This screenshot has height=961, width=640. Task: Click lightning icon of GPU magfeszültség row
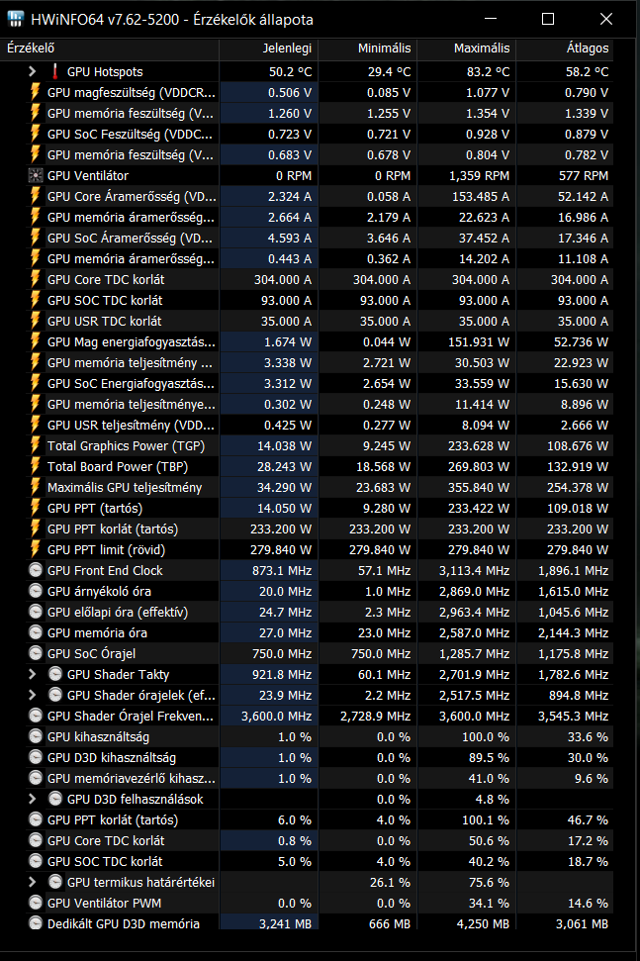pyautogui.click(x=36, y=93)
